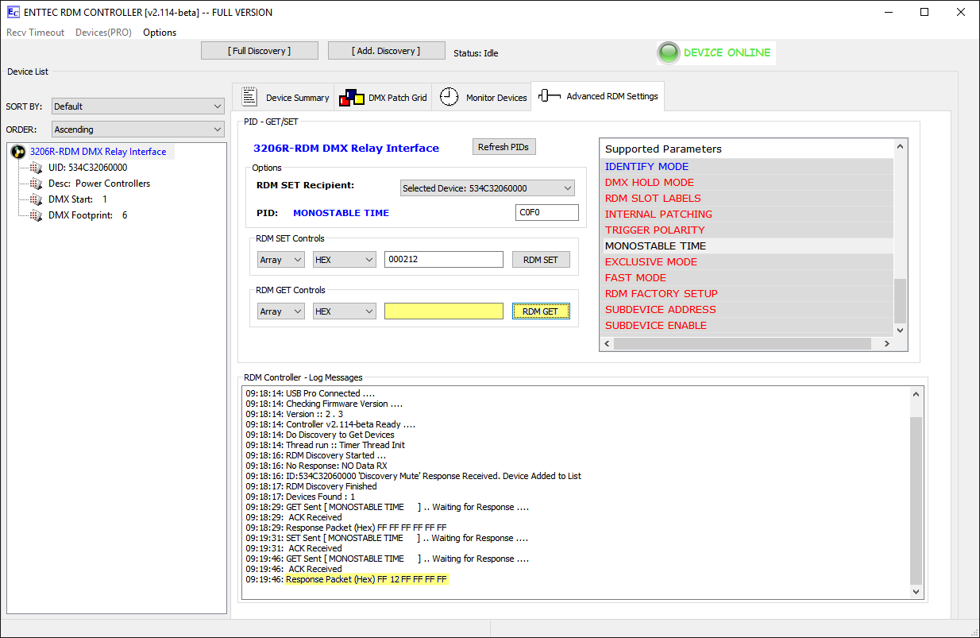Screen dimensions: 980x638
Task: Click the Refresh PIDs button
Action: 504,147
